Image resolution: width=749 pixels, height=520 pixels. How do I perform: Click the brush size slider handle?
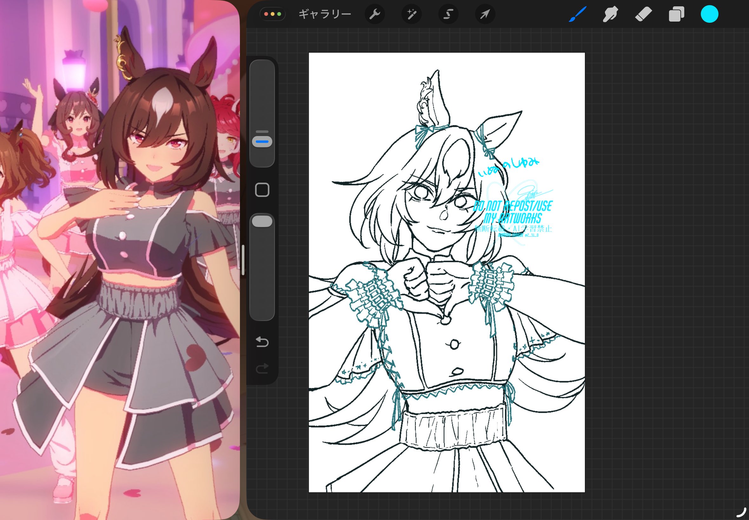click(x=262, y=141)
